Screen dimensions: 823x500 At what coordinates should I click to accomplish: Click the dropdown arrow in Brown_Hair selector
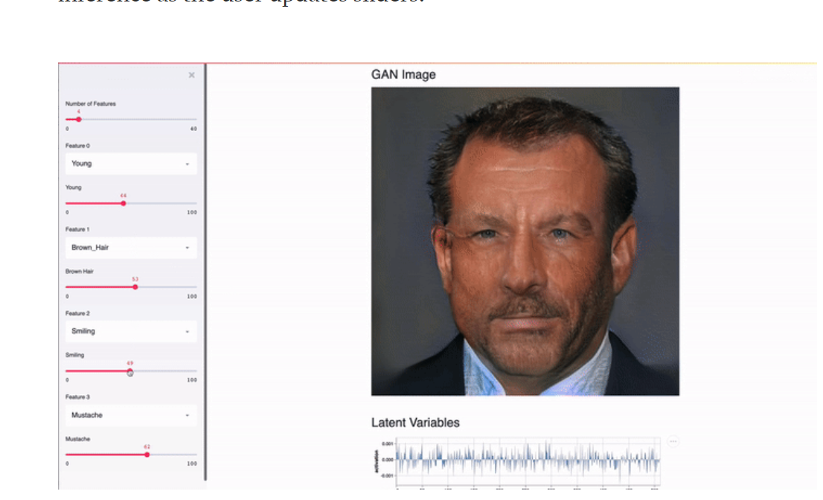(x=188, y=248)
